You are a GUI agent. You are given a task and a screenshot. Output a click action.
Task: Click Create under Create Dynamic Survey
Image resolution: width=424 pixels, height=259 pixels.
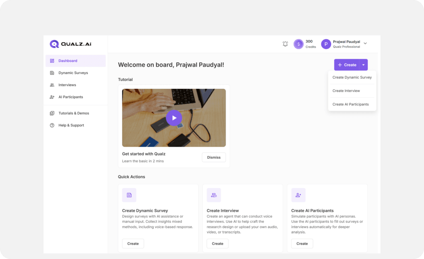point(132,243)
